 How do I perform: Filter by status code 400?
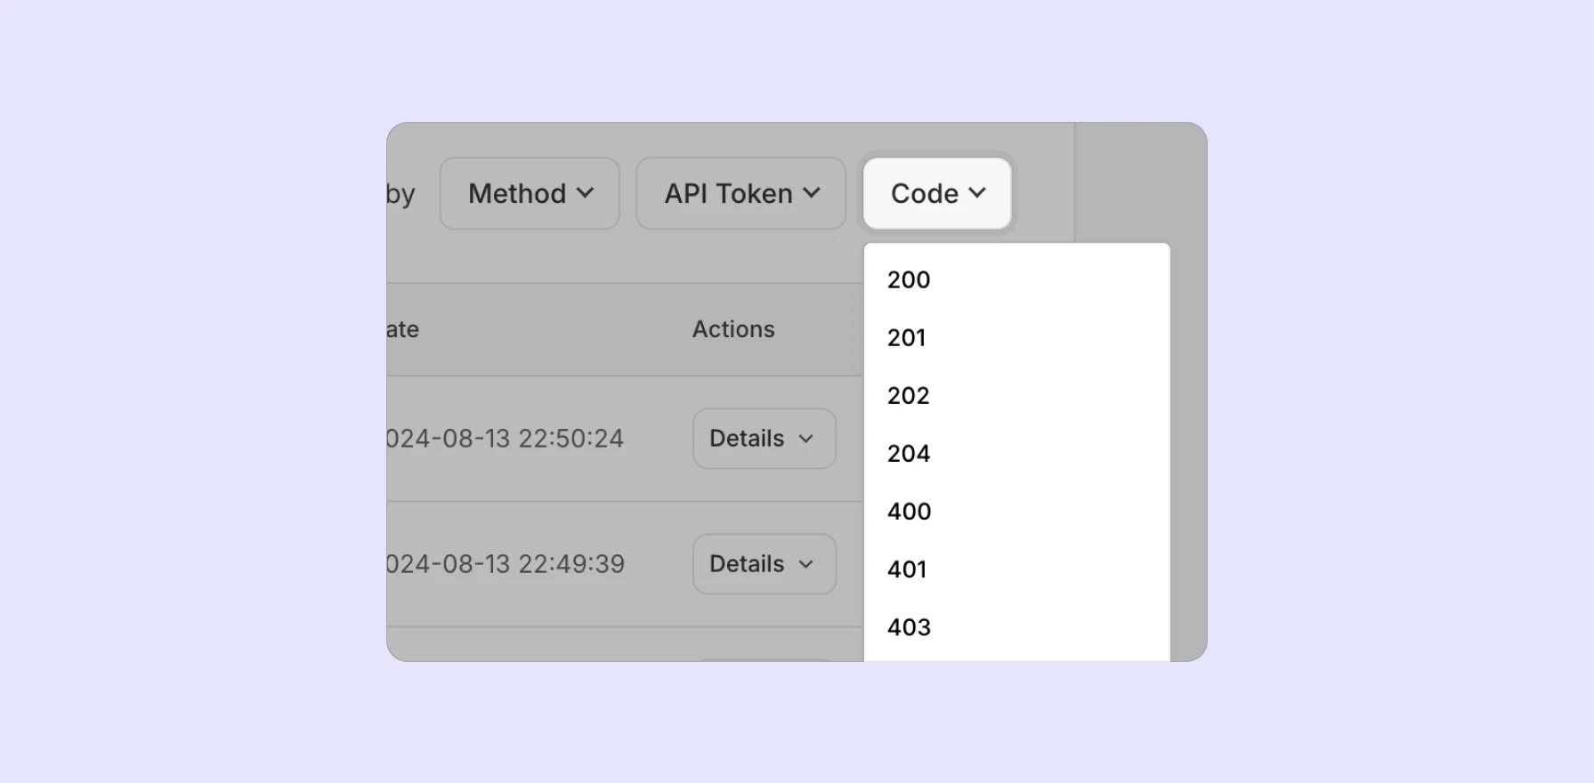pyautogui.click(x=910, y=511)
